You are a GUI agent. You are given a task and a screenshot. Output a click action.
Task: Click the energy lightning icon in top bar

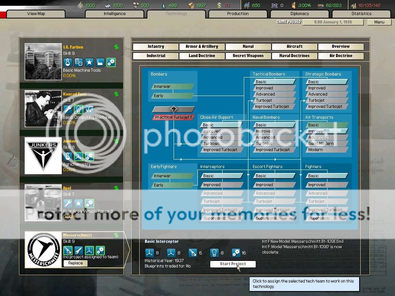coord(80,5)
